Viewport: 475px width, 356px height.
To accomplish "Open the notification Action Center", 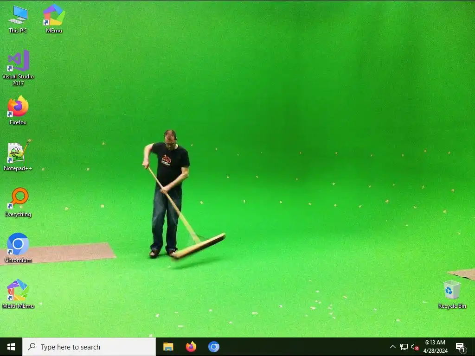I will [x=460, y=347].
